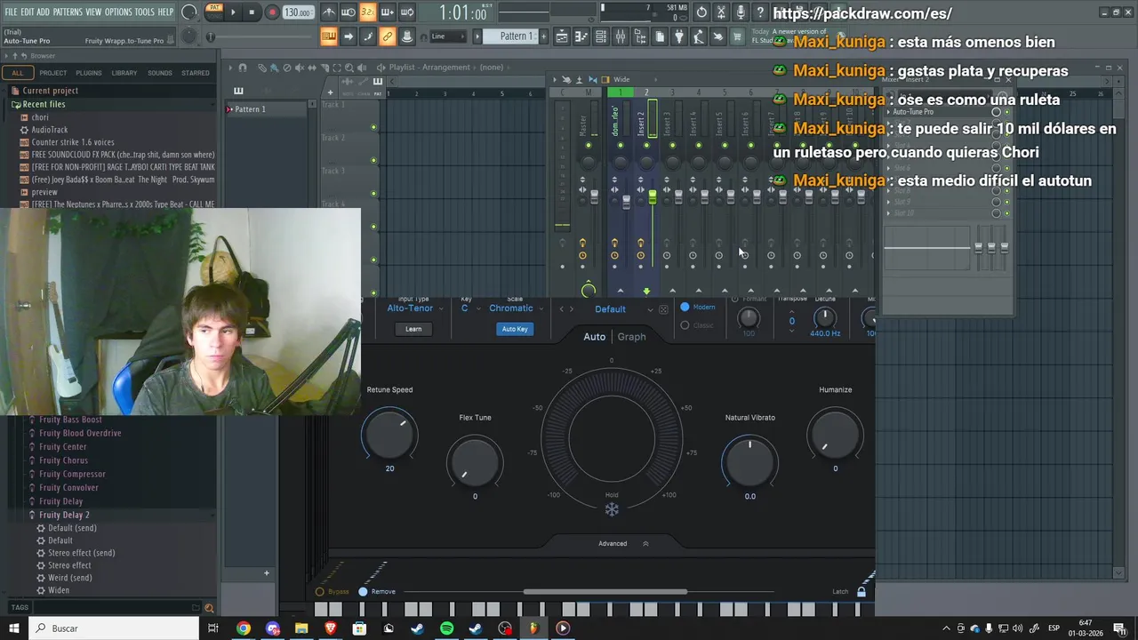Open the FILE menu
This screenshot has width=1138, height=640.
pyautogui.click(x=11, y=12)
